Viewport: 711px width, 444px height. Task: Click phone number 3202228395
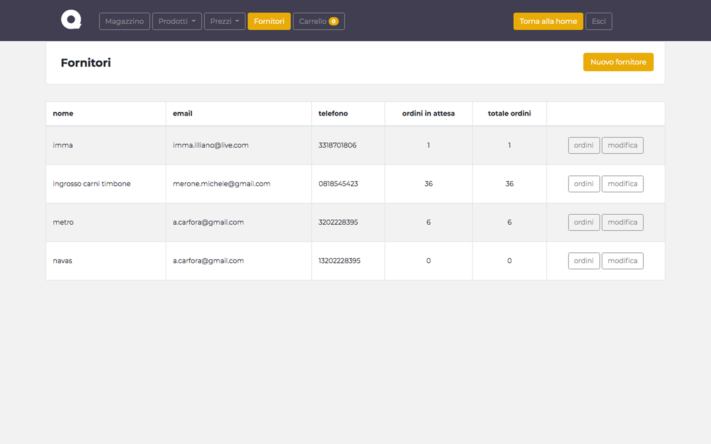pyautogui.click(x=338, y=222)
